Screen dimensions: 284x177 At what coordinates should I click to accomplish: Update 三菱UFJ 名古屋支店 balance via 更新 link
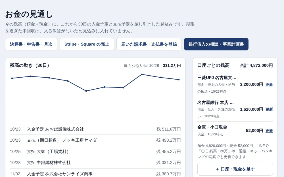269,84
